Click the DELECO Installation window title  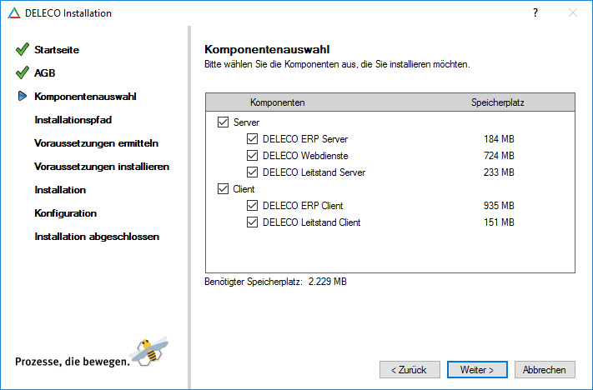pyautogui.click(x=68, y=13)
